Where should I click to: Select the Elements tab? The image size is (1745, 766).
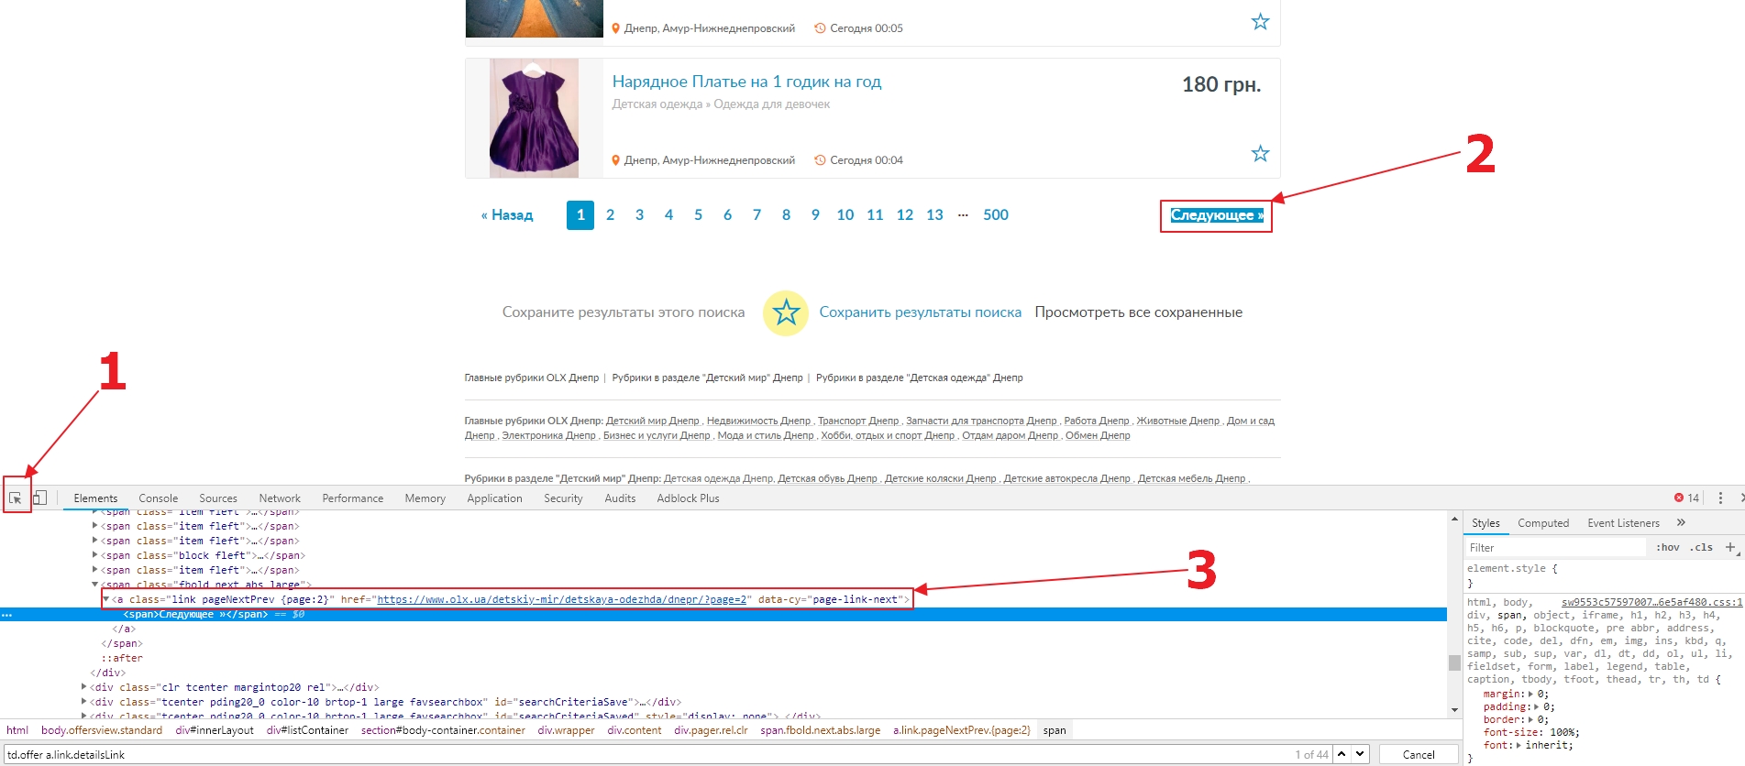point(95,498)
